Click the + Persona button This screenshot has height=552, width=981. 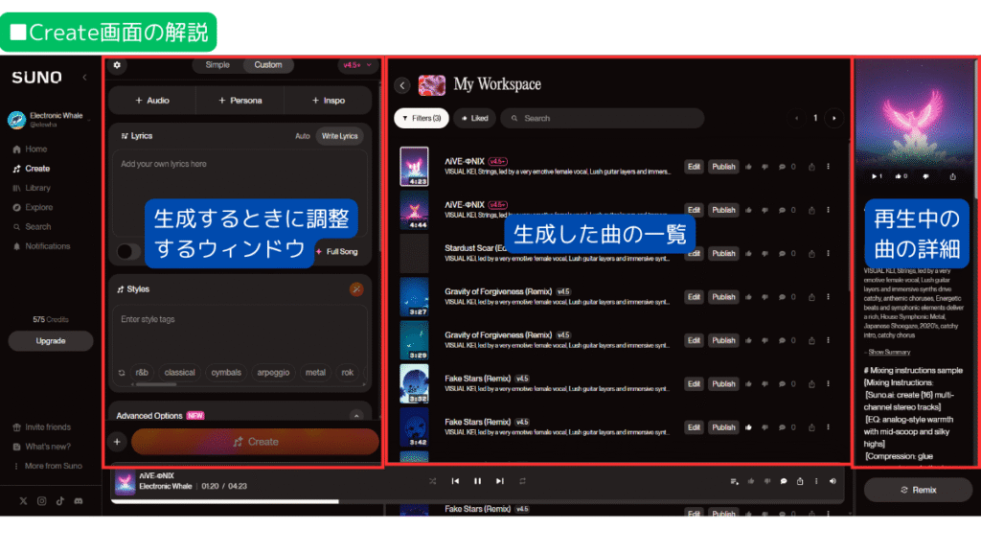click(240, 101)
